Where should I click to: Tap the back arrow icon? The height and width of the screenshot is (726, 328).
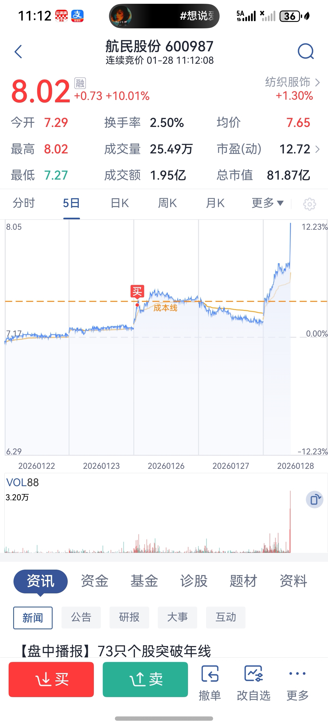pos(18,52)
